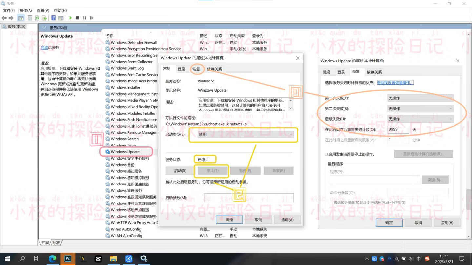Click the Back arrow in Services toolbar
Viewport: 472px width, 265px height.
click(4, 18)
